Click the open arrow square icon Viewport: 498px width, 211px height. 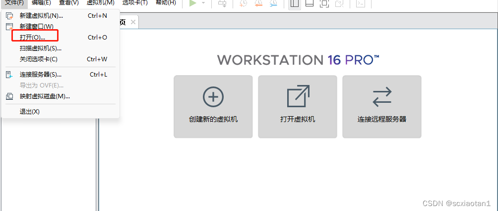298,96
